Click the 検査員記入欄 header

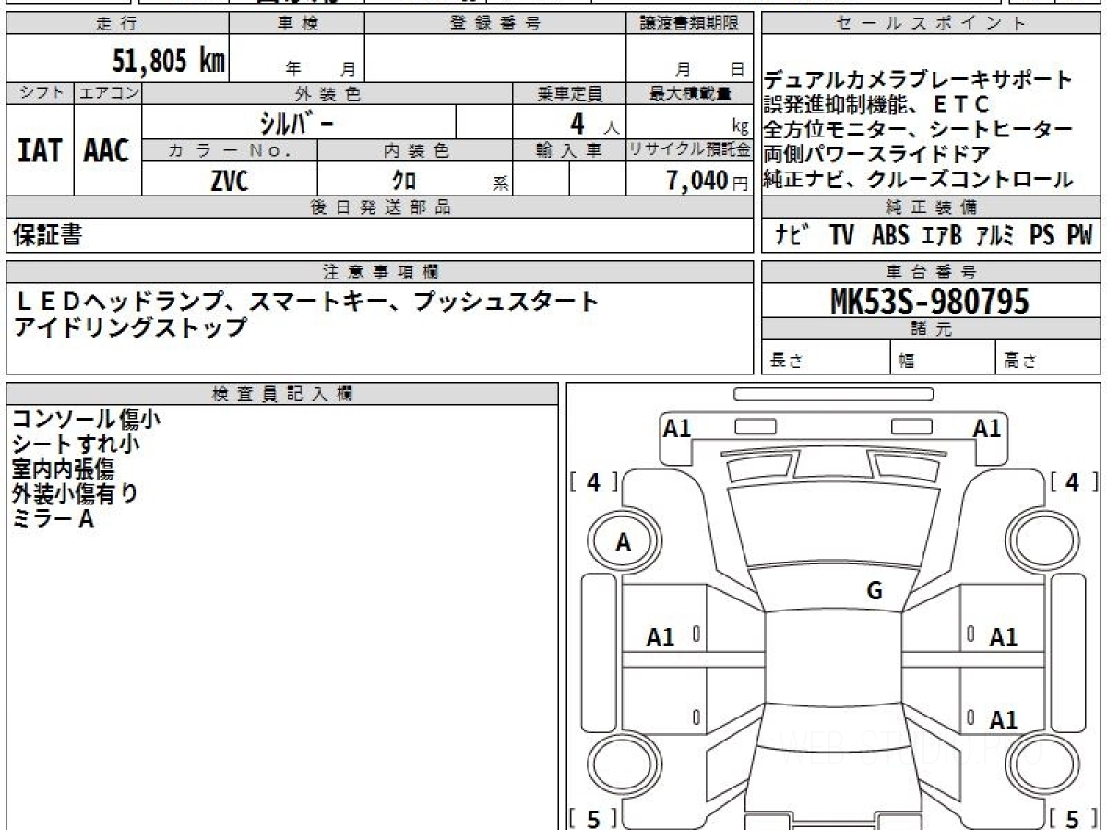[282, 394]
